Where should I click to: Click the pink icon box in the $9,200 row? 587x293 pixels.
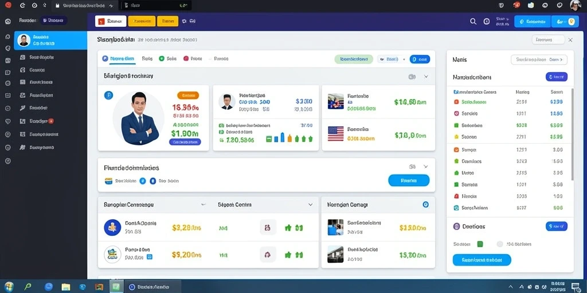(x=268, y=255)
